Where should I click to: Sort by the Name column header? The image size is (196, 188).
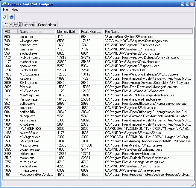(37, 32)
